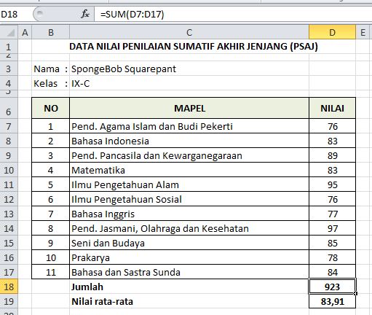Click the Bahasa Inggris score 77
This screenshot has height=315, width=372.
click(332, 214)
